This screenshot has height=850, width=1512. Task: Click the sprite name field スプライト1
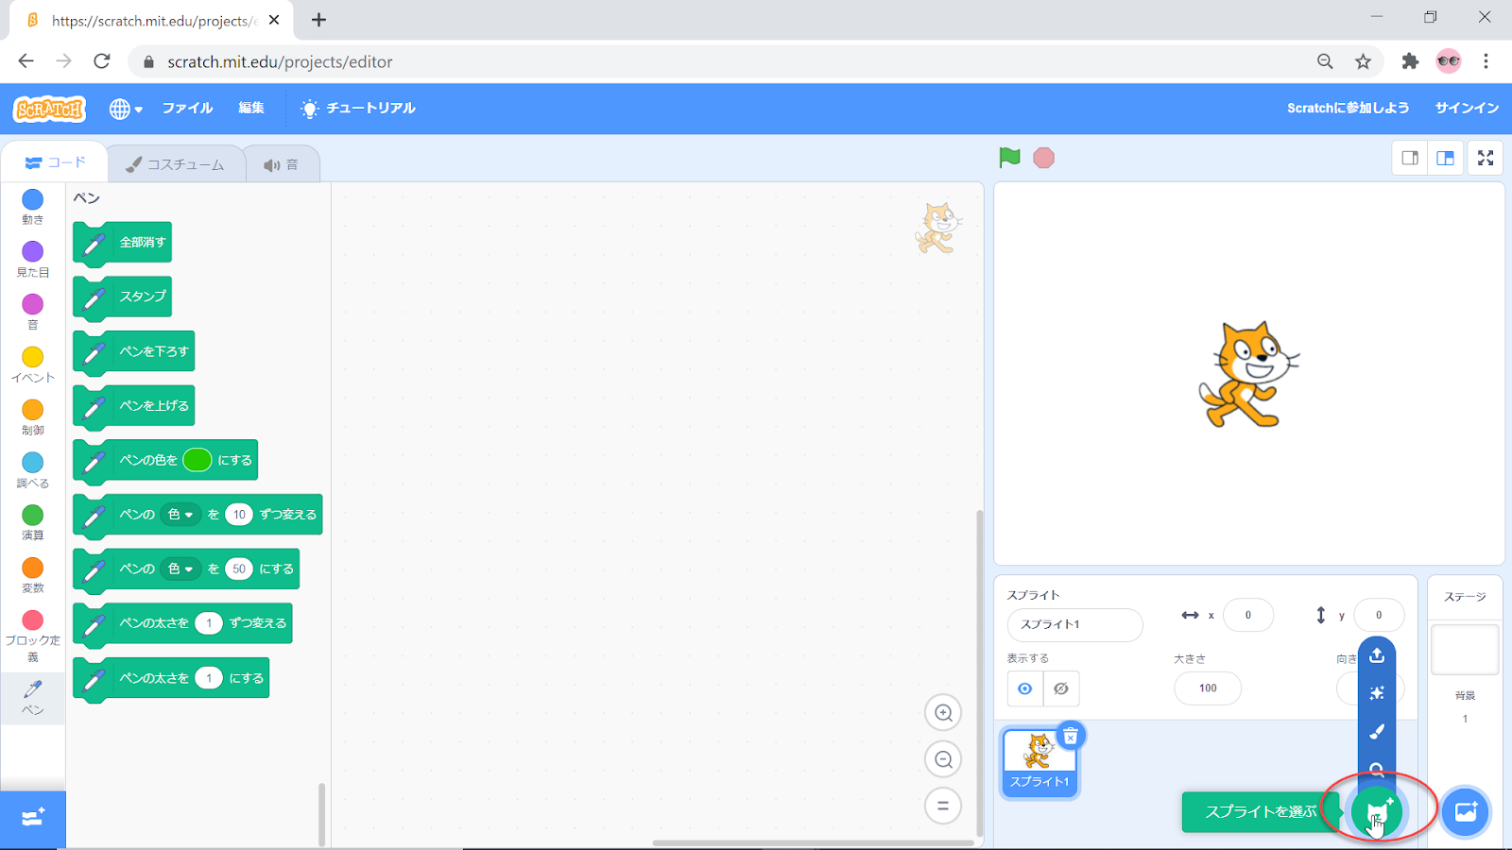pos(1075,625)
